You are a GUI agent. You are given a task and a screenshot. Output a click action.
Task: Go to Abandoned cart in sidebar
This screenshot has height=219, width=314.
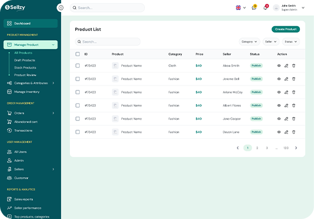coord(26,121)
